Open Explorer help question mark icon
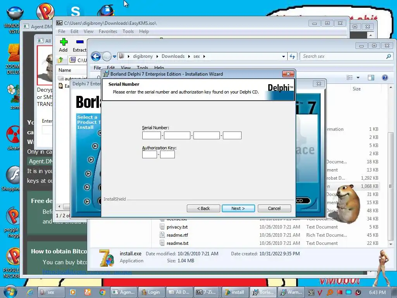This screenshot has width=397, height=298. coord(385,78)
